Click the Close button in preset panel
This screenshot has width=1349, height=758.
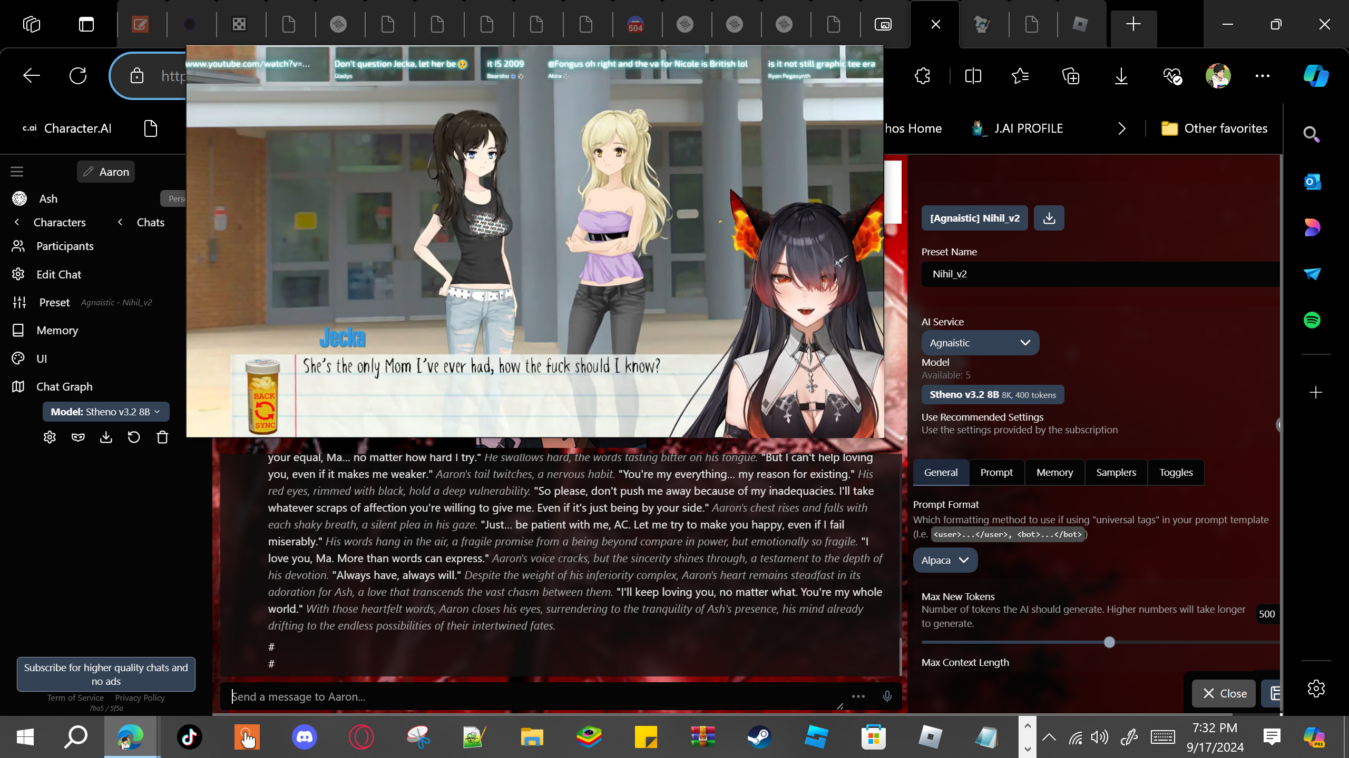pyautogui.click(x=1224, y=693)
